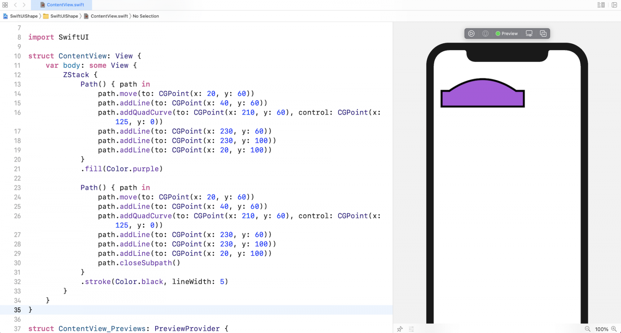621x333 pixels.
Task: Open the related items grid icon in jump bar
Action: pyautogui.click(x=5, y=5)
